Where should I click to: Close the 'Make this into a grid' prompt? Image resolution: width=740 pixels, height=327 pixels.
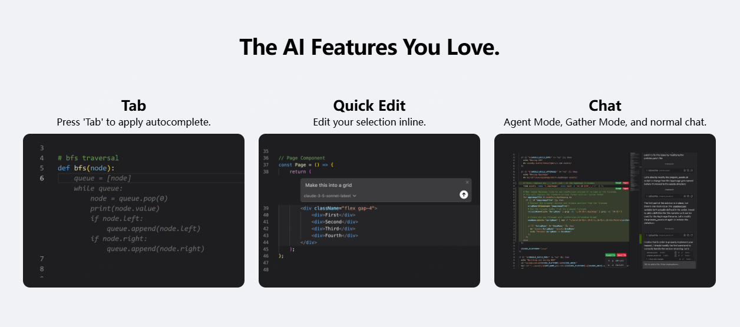point(467,183)
